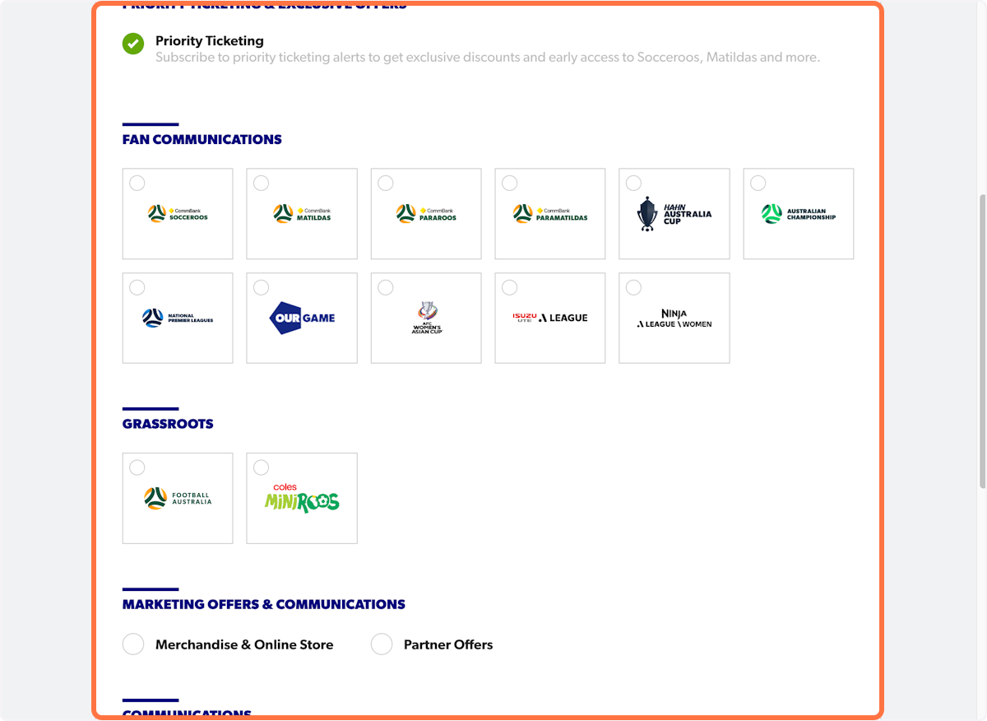
Task: Select the Australia Cup card radio circle
Action: coord(633,183)
